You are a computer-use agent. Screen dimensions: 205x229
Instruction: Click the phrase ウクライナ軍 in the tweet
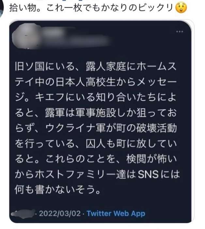[75, 128]
